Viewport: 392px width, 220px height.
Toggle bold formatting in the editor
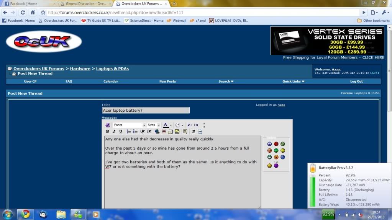pyautogui.click(x=108, y=132)
